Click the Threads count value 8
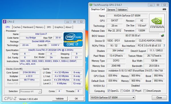This screenshot has width=171, height=104. pyautogui.click(x=78, y=91)
